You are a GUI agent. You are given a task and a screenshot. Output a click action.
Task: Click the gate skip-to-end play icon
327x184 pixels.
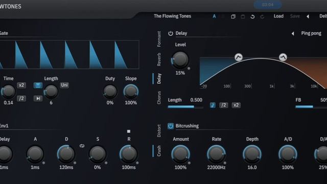pos(38,99)
